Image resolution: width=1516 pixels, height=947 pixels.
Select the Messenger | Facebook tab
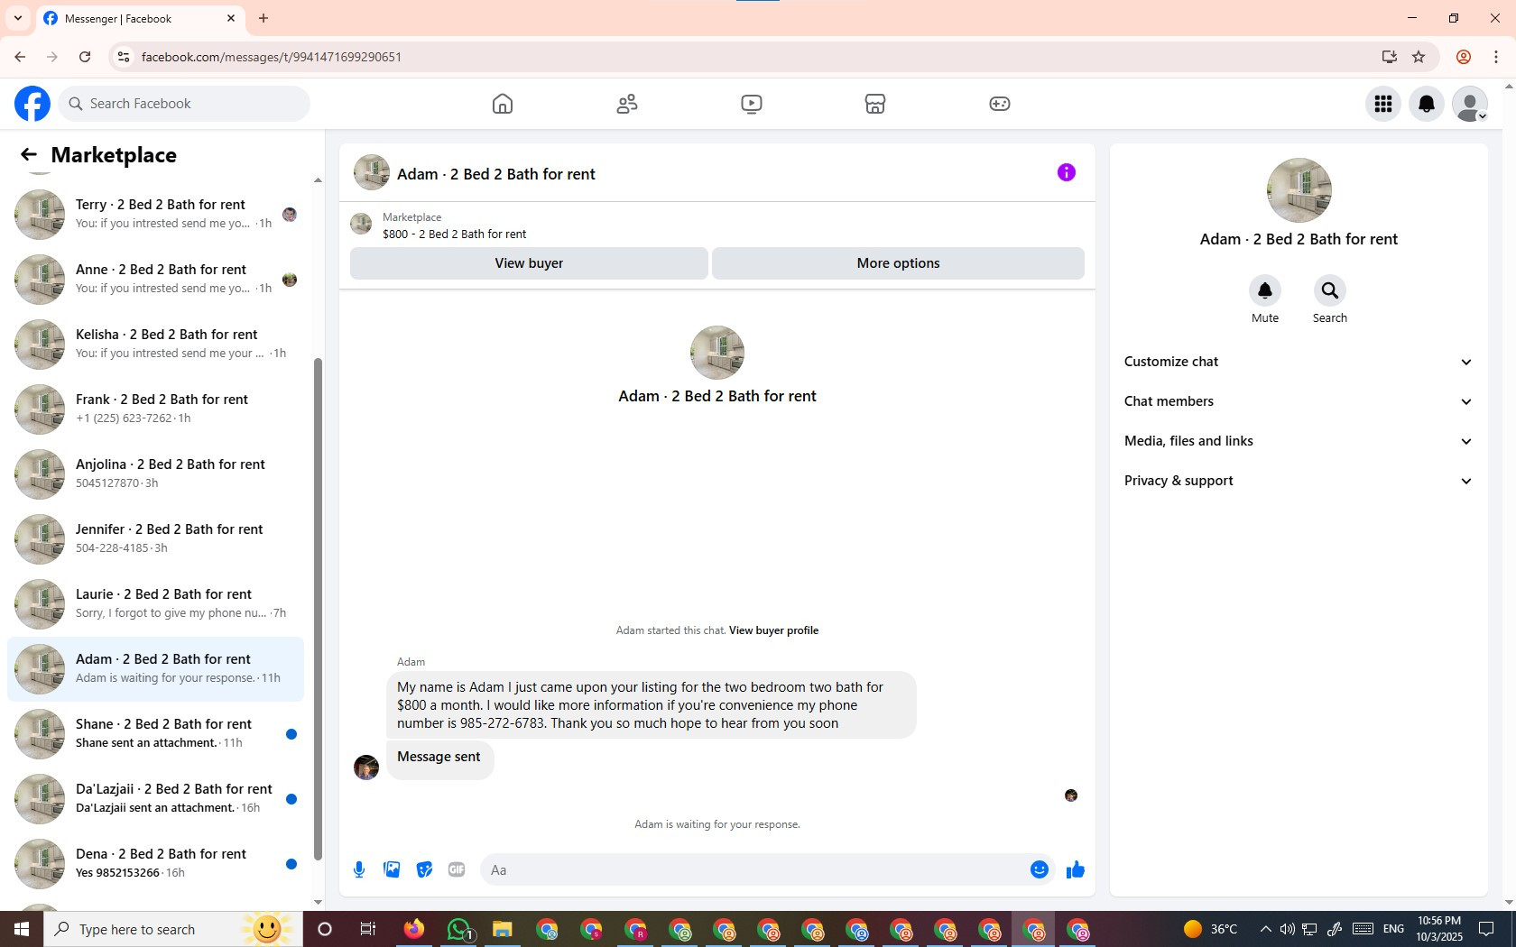(140, 18)
